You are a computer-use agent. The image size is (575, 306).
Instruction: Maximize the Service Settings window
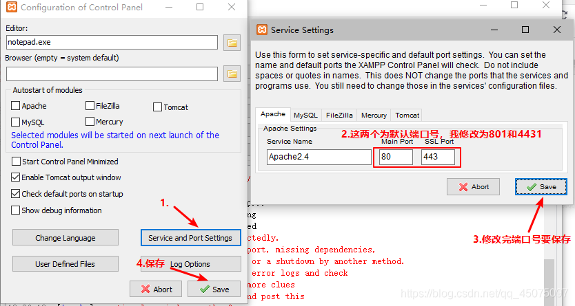(525, 30)
